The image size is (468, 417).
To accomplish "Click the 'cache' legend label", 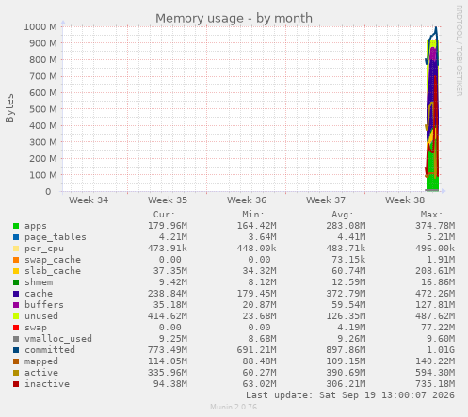I will (x=39, y=294).
